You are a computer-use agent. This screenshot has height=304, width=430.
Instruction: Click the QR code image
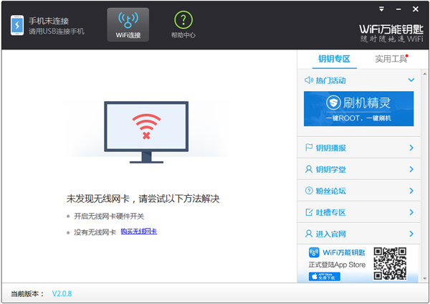tap(390, 263)
